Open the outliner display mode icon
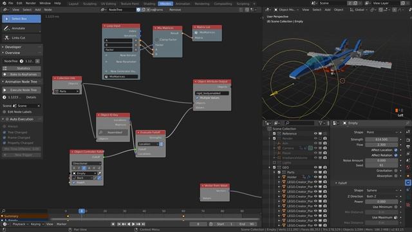The width and height of the screenshot is (412, 232). pyautogui.click(x=276, y=123)
